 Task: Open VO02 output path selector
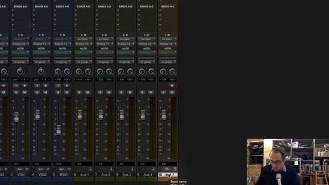click(x=41, y=44)
